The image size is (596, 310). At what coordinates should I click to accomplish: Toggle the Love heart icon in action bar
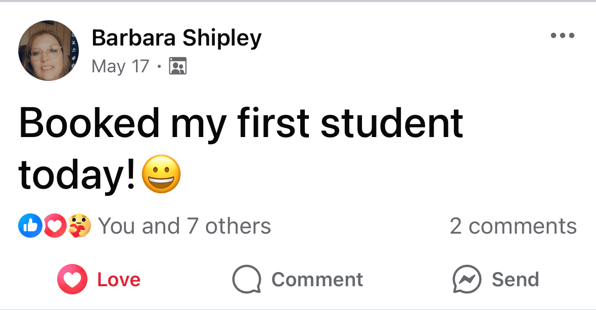[x=72, y=279]
